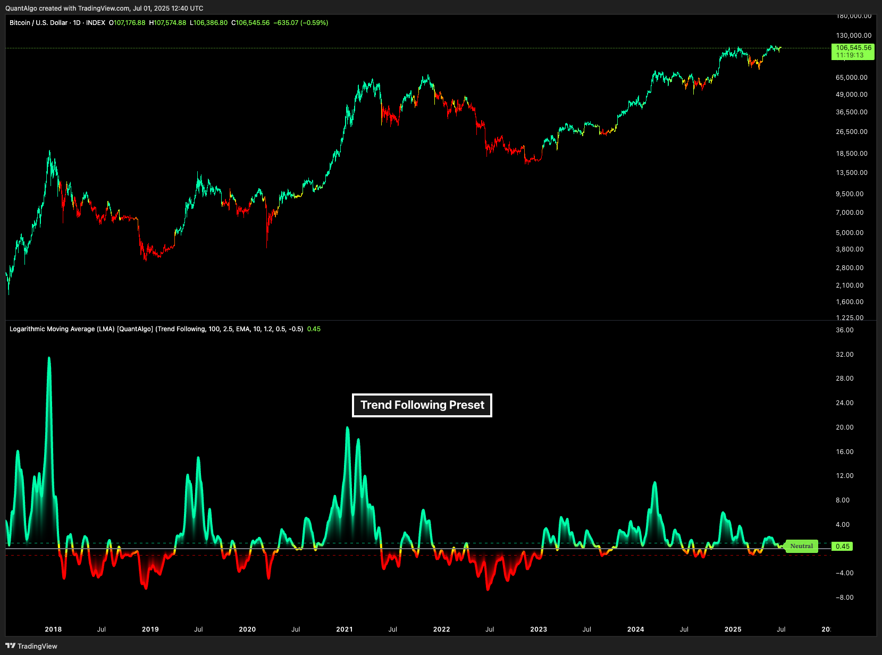Click the 5,000.00 price axis label

coord(850,233)
